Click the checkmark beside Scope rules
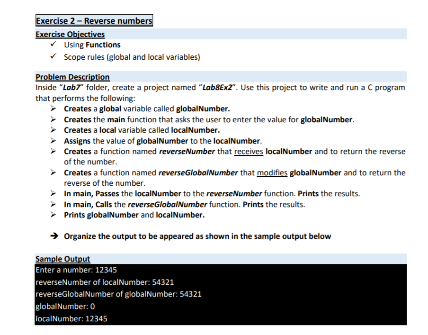The height and width of the screenshot is (335, 428). pos(53,56)
